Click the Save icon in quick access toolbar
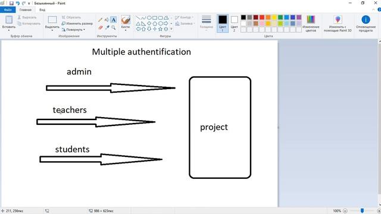381x214 pixels. pos(11,4)
